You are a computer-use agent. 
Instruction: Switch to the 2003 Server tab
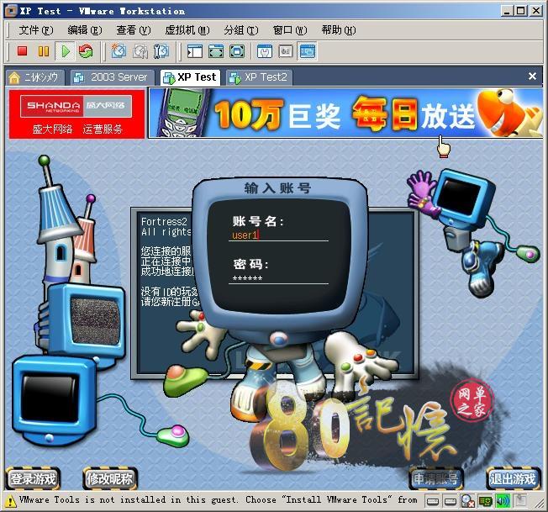coord(111,77)
